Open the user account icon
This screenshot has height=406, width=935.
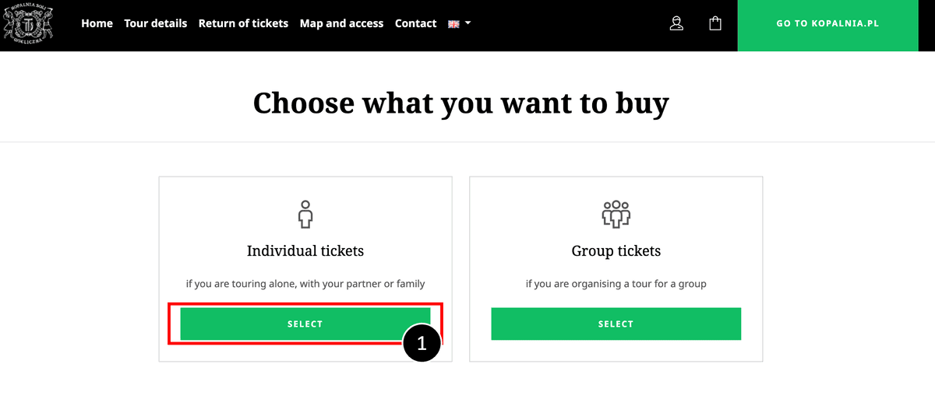(x=676, y=23)
